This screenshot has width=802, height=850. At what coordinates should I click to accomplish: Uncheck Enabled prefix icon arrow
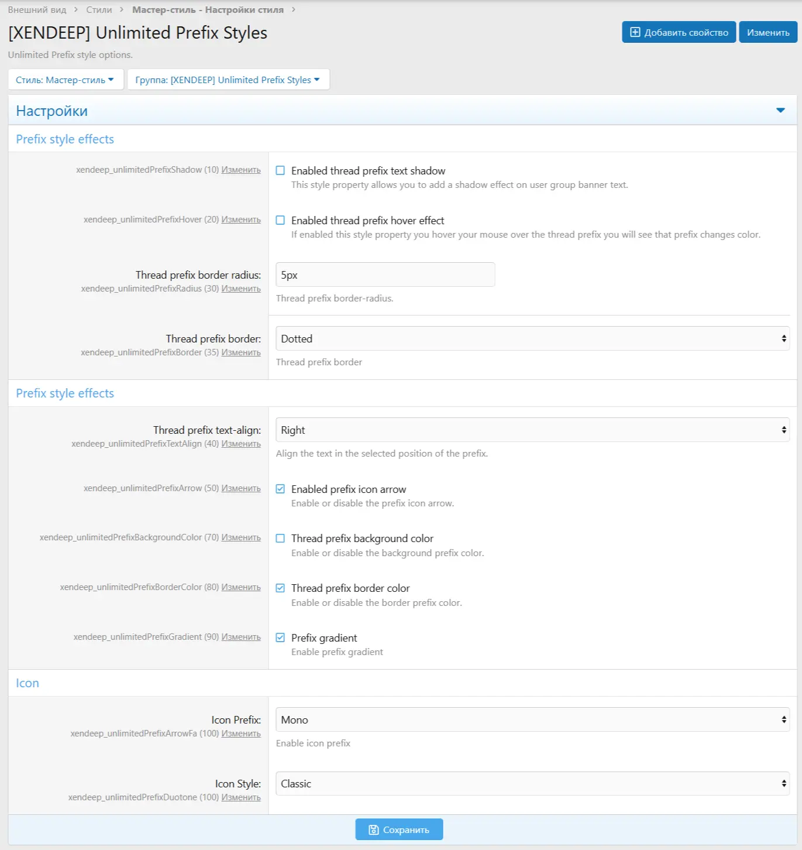281,489
